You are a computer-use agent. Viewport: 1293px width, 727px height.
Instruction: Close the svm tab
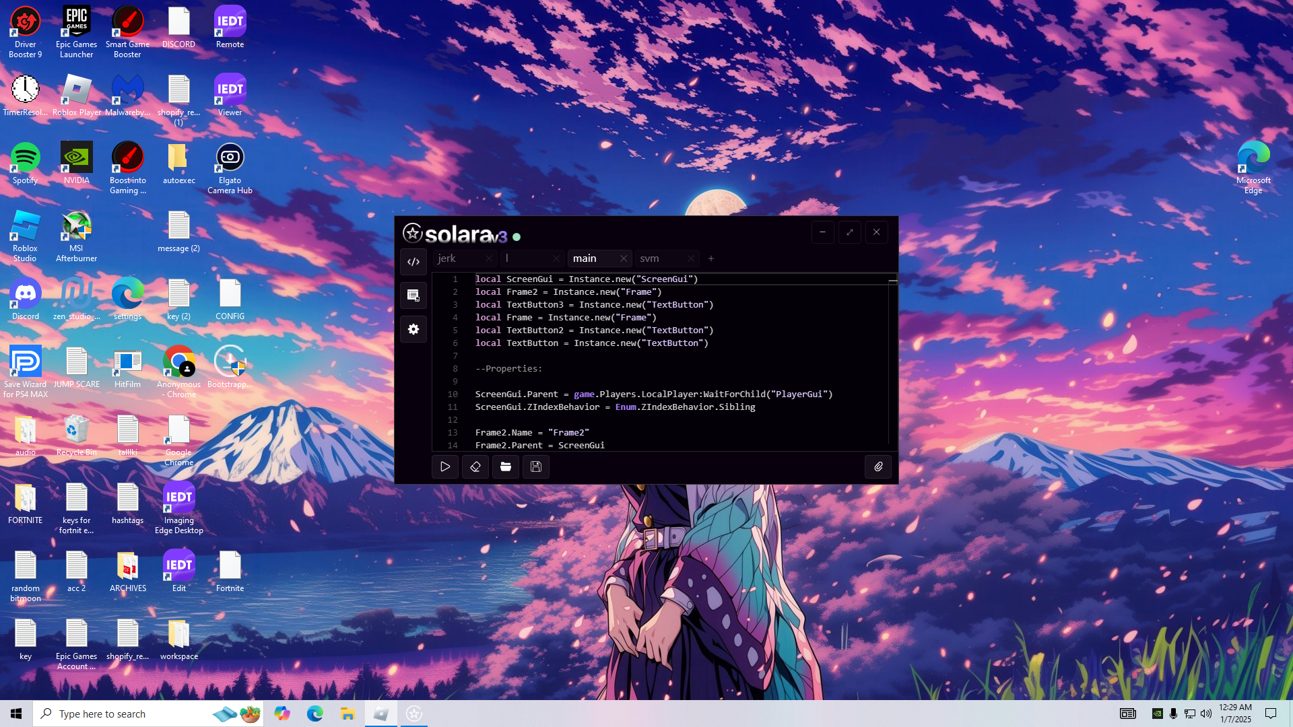point(691,258)
